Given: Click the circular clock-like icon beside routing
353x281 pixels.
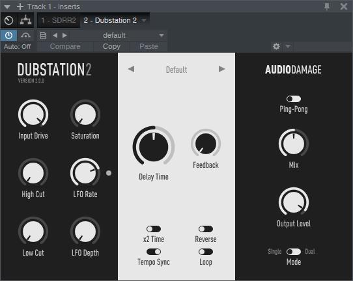Looking at the screenshot, I should coord(8,20).
